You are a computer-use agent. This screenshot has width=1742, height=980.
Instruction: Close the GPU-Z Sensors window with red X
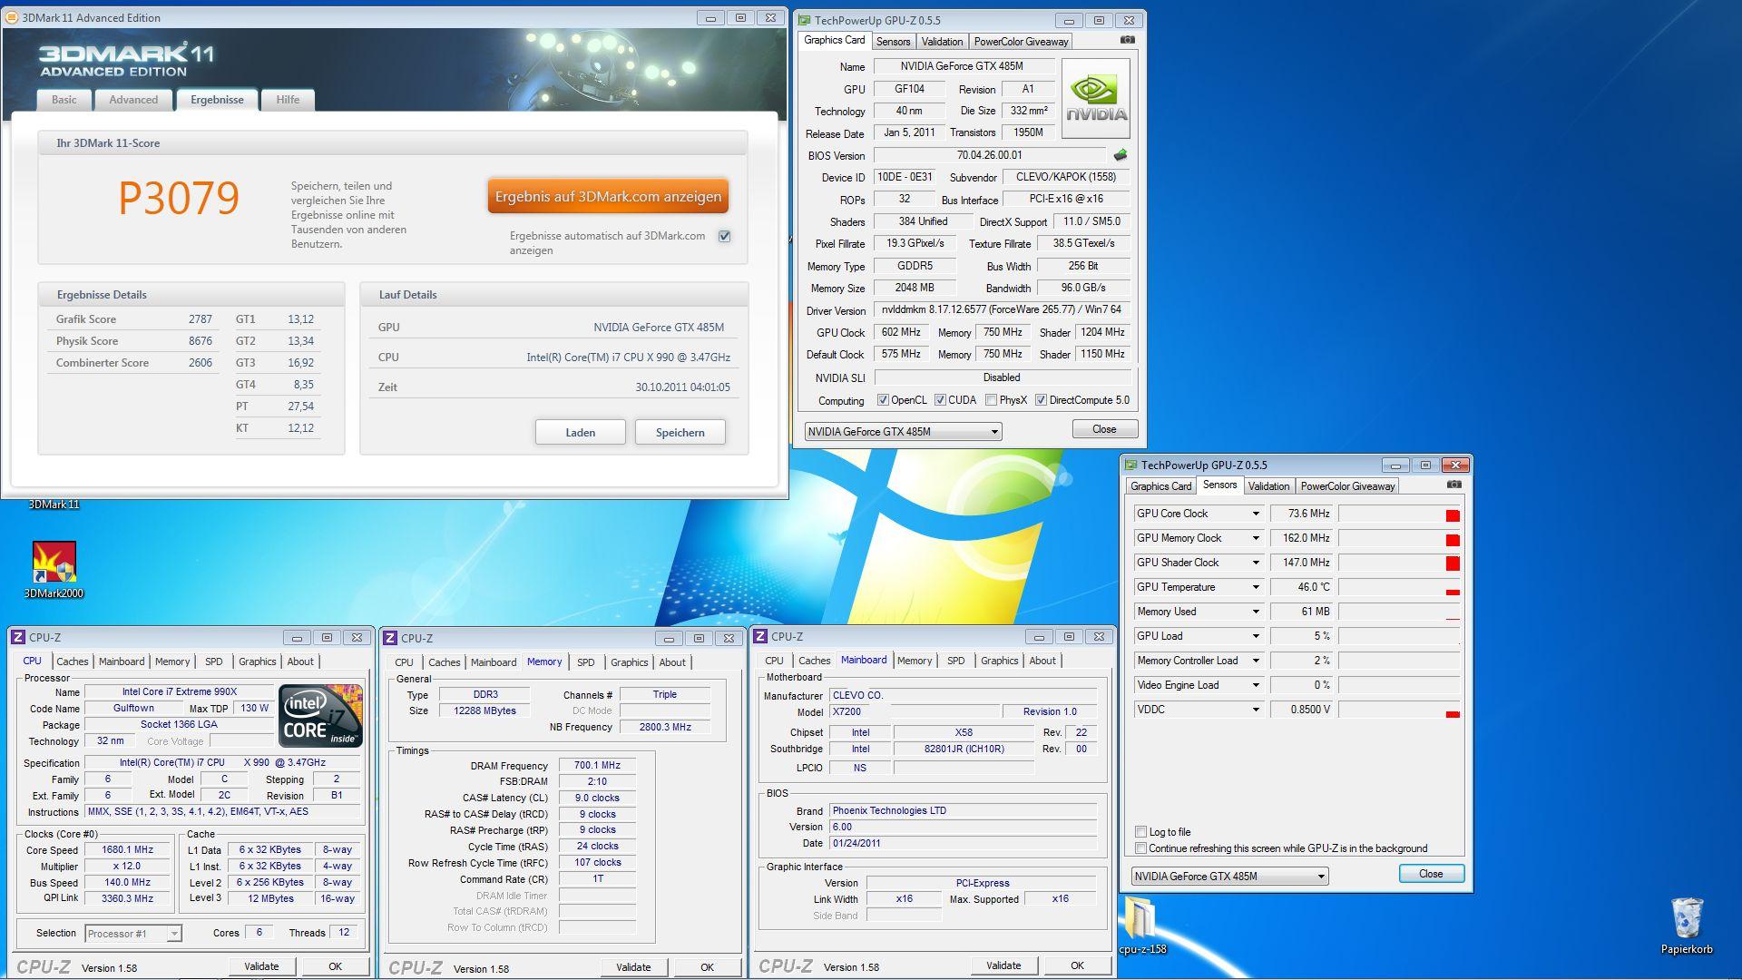tap(1455, 465)
